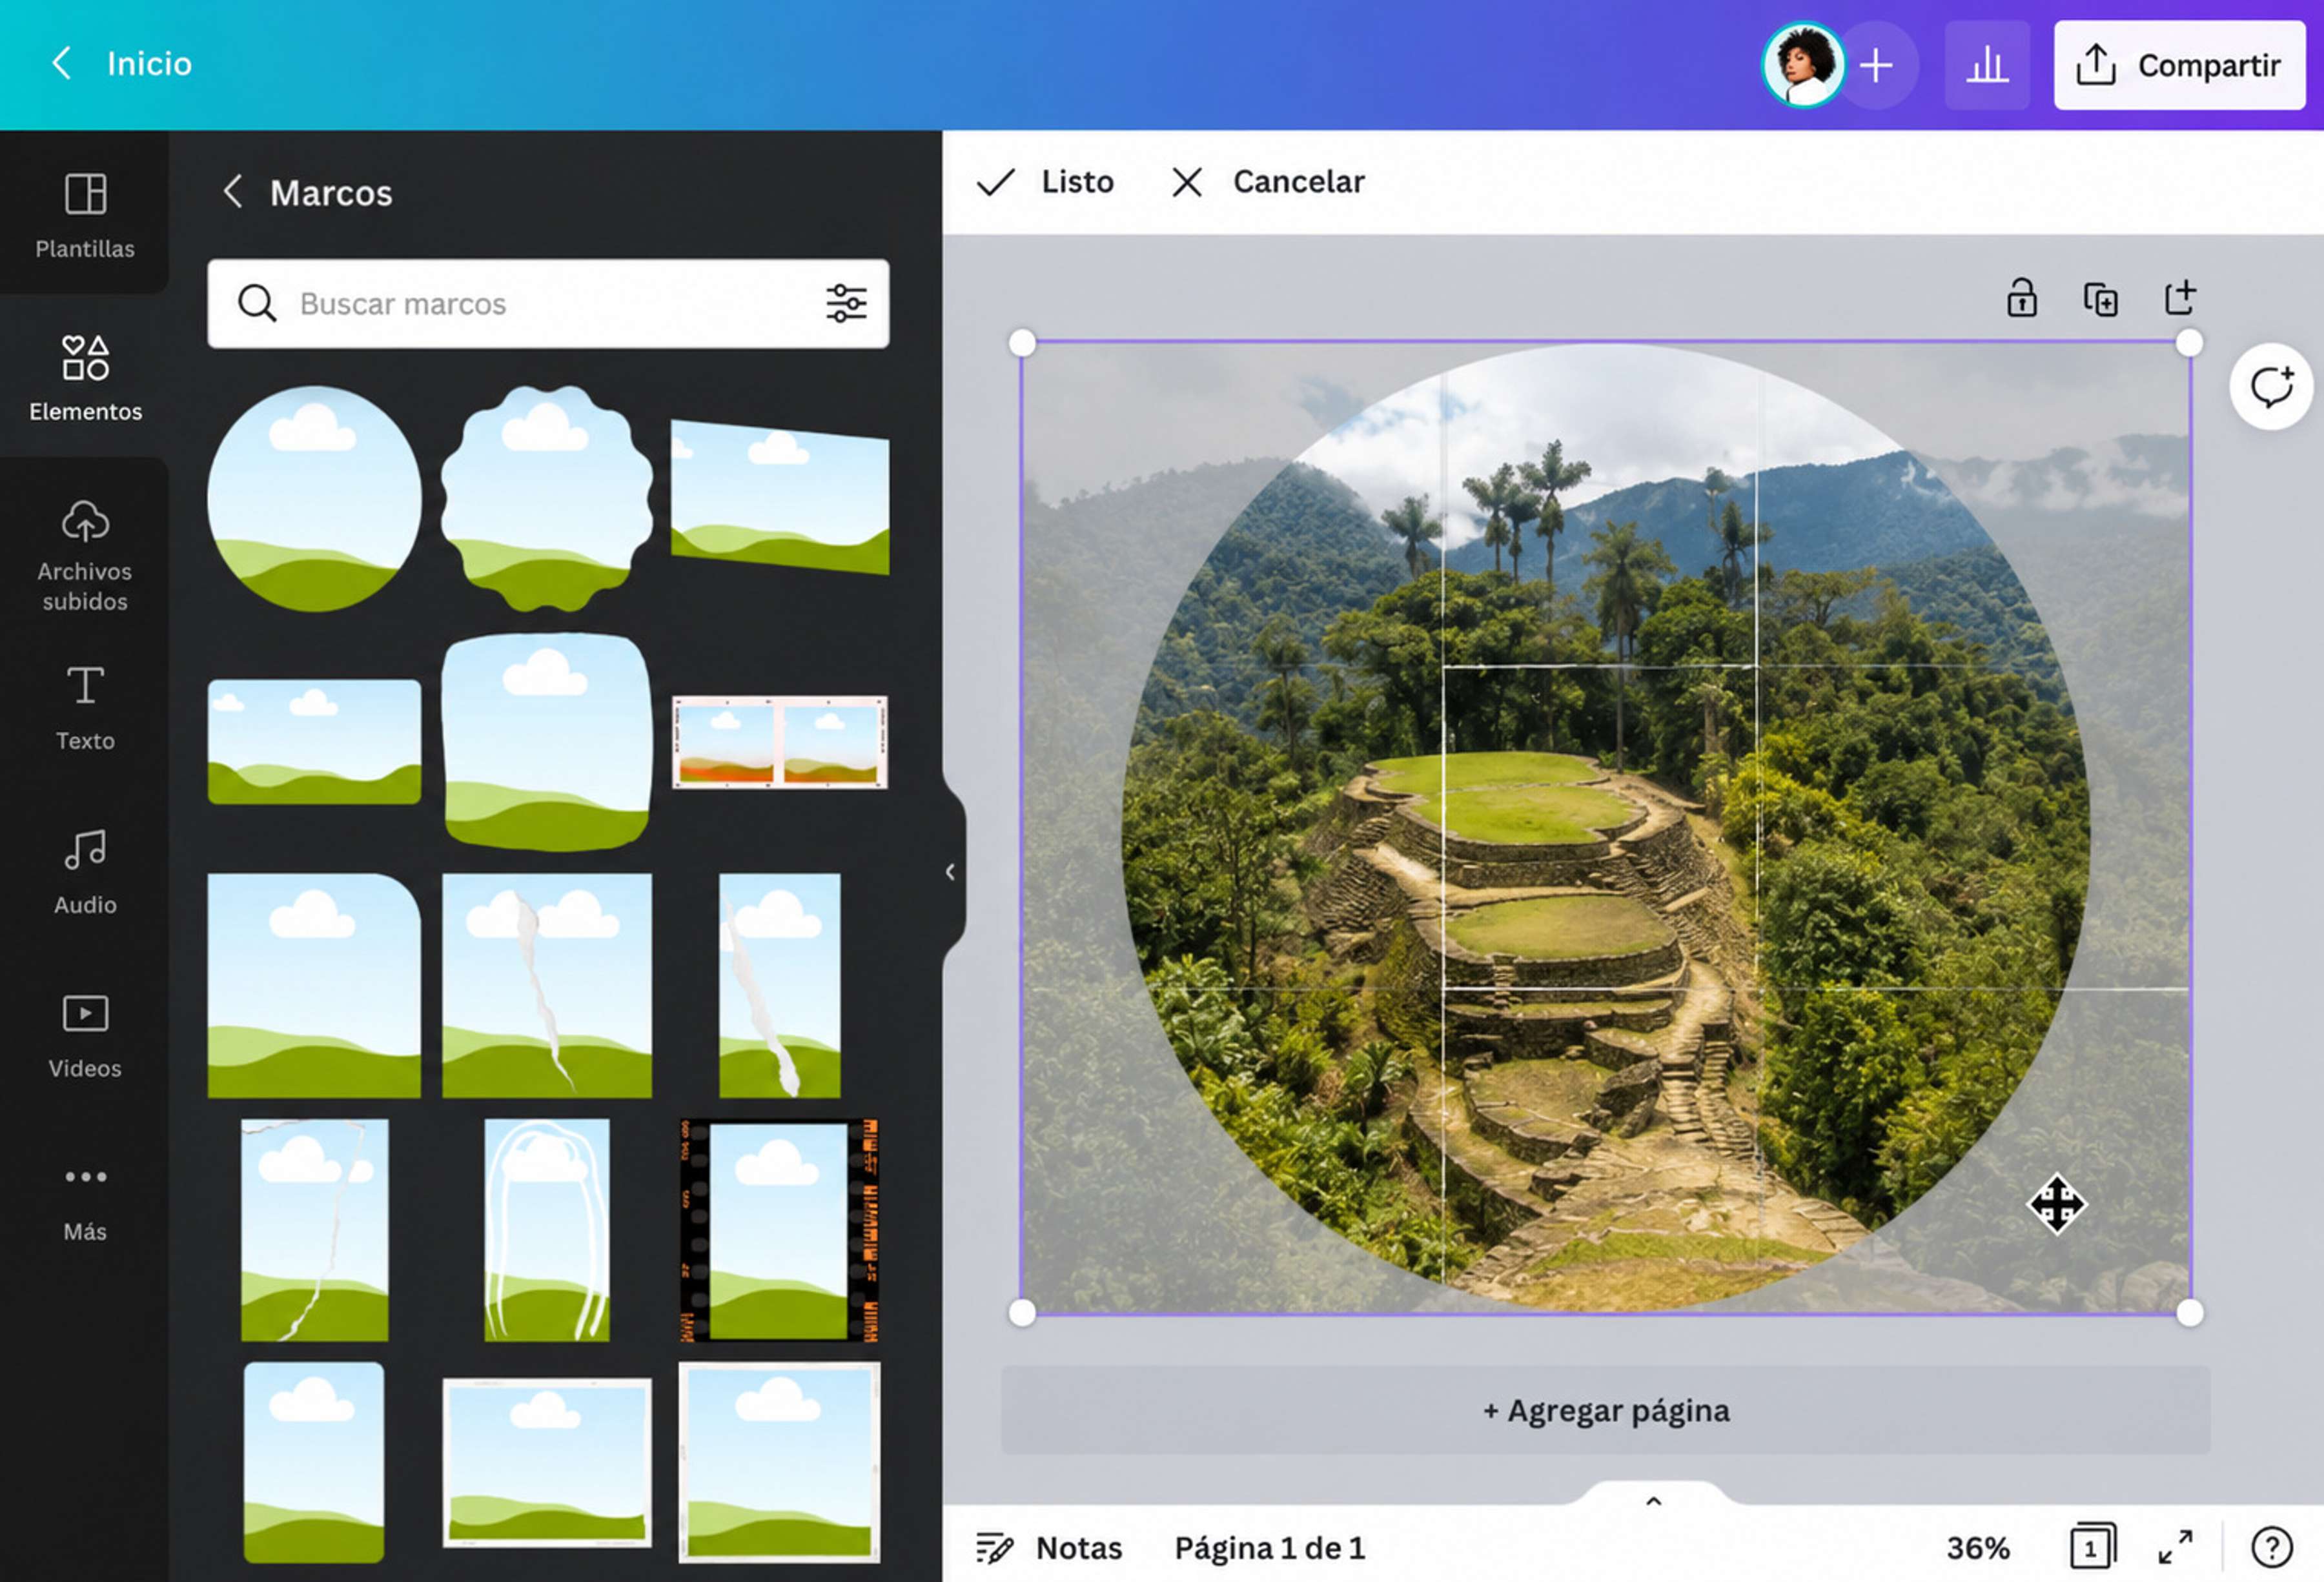Go back from Marcos panel
This screenshot has height=1582, width=2324.
tap(232, 191)
